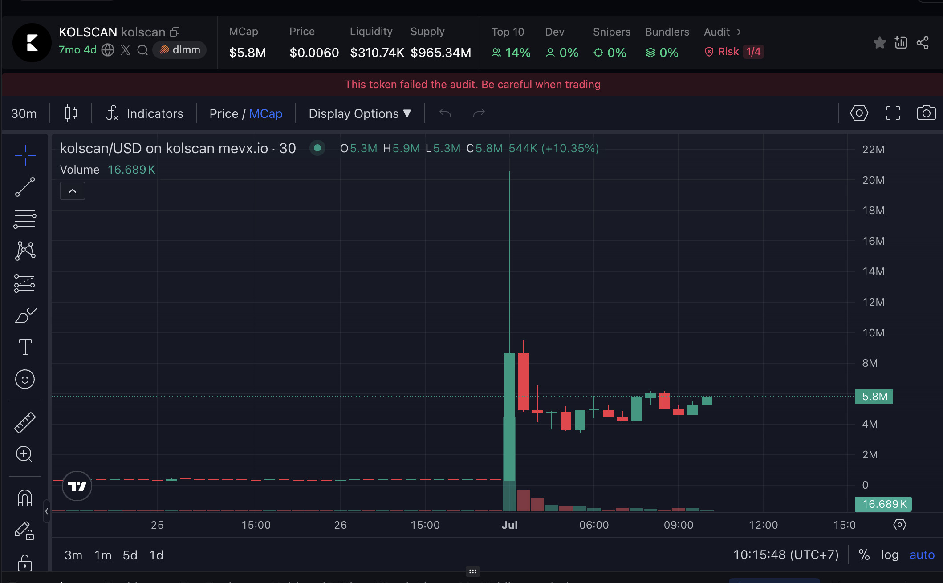Open the candlestick chart type selector
943x583 pixels.
click(71, 113)
